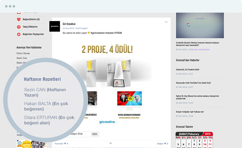
Task: Expand the post options chevron
Action: pos(166,22)
